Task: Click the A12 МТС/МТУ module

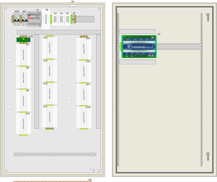Action: [x=50, y=93]
